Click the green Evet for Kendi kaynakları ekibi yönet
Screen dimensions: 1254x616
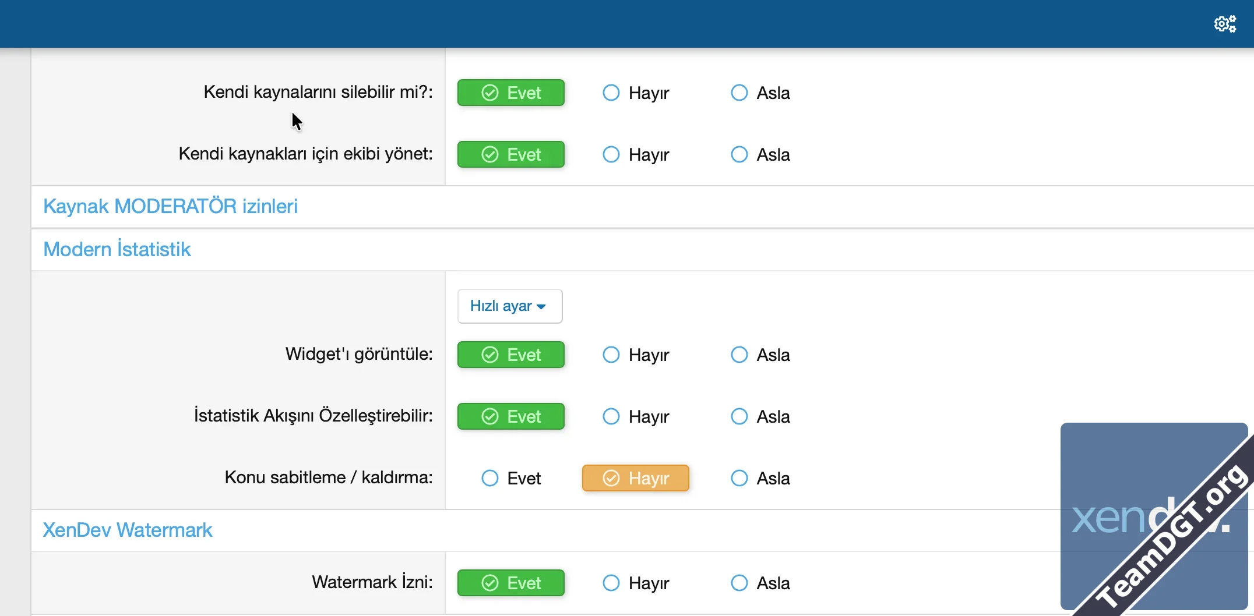click(x=511, y=155)
